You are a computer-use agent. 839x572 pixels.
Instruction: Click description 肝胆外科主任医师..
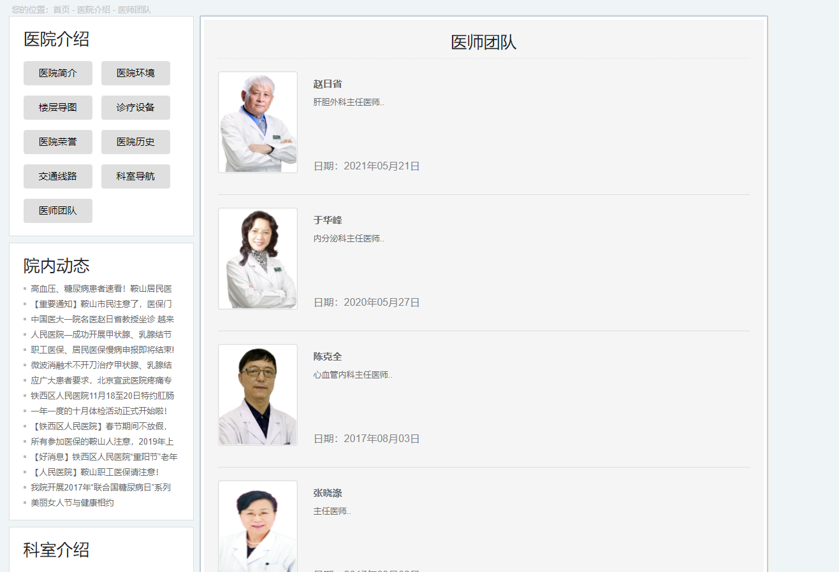click(x=349, y=102)
